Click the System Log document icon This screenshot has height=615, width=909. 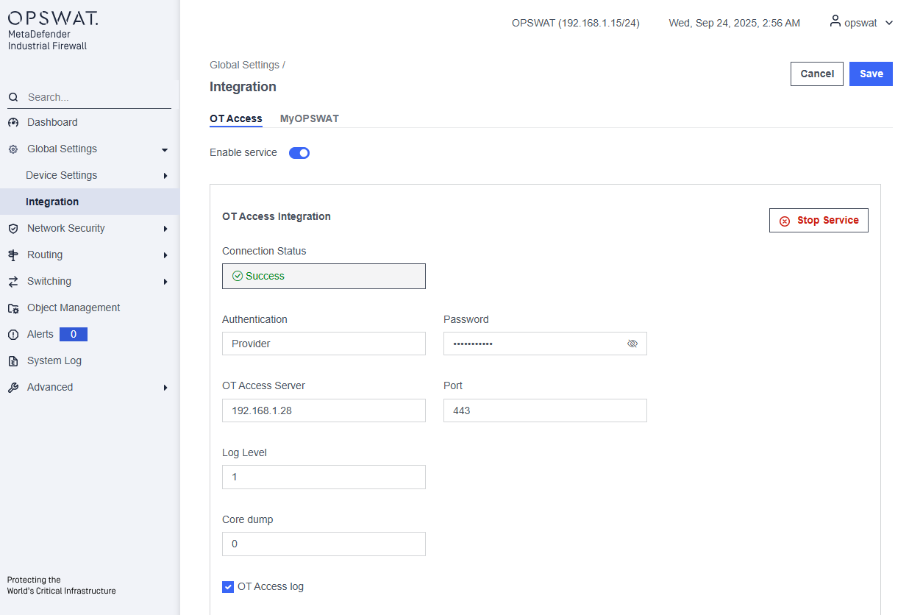[x=13, y=361]
